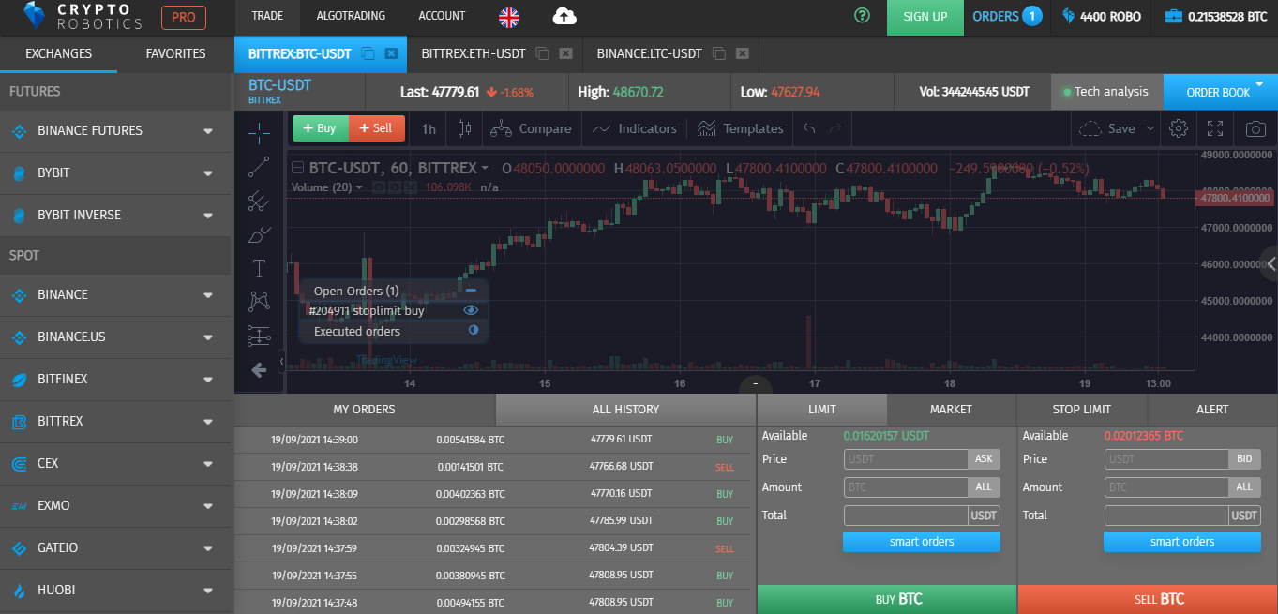The height and width of the screenshot is (614, 1278).
Task: Open the 1h timeframe selector
Action: pos(429,128)
